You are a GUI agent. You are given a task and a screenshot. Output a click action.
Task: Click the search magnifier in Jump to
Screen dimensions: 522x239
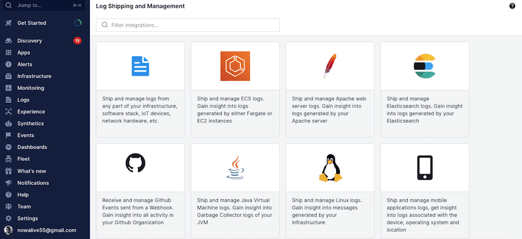pos(8,5)
